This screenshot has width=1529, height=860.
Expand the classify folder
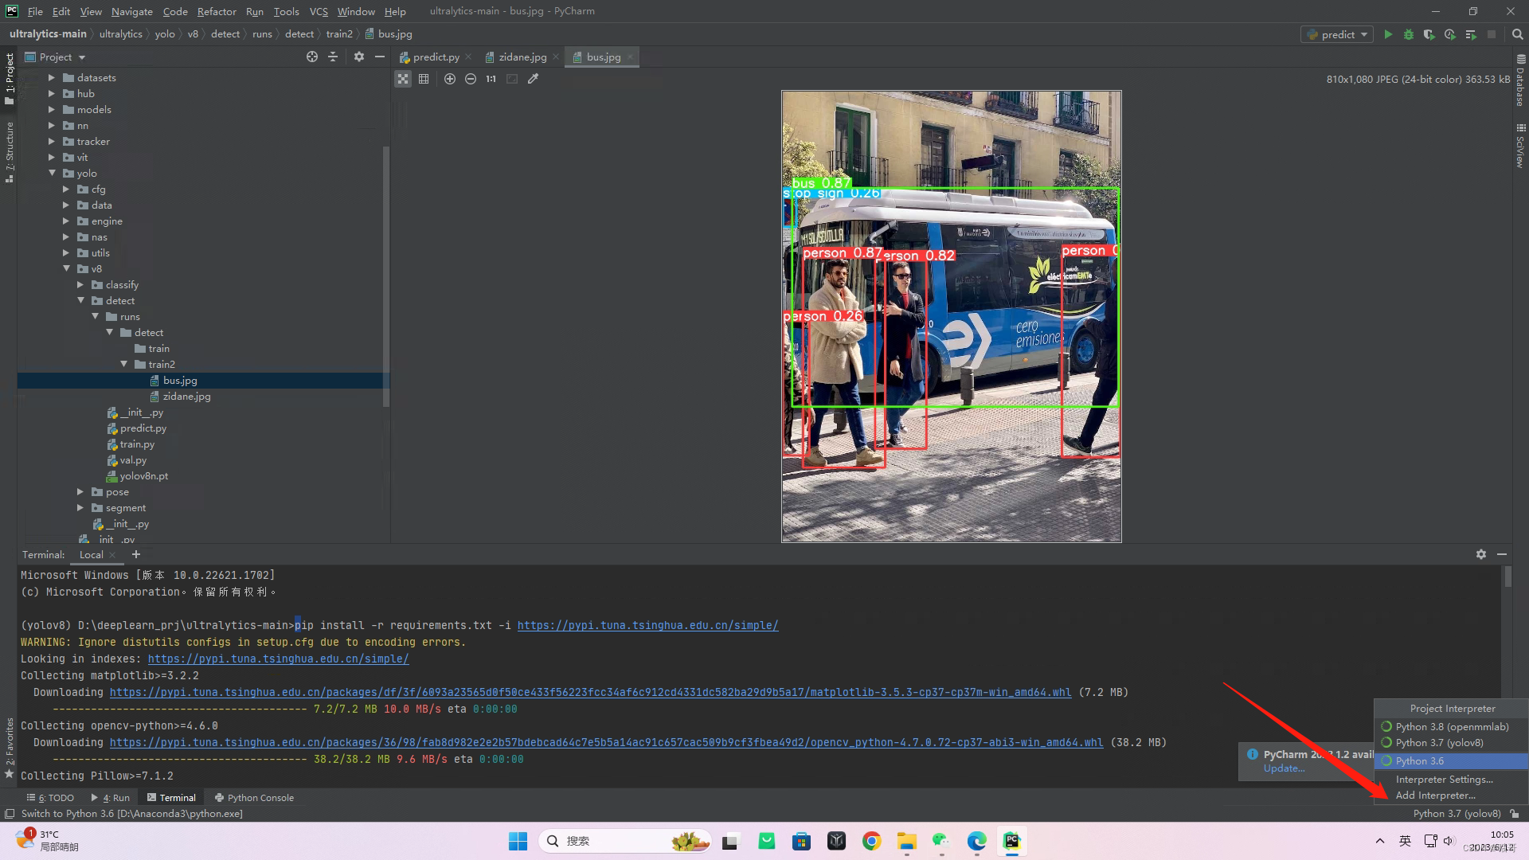point(80,285)
